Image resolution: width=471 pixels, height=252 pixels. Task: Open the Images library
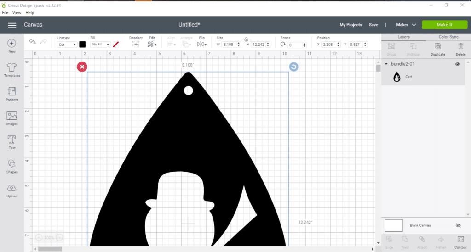(x=12, y=116)
